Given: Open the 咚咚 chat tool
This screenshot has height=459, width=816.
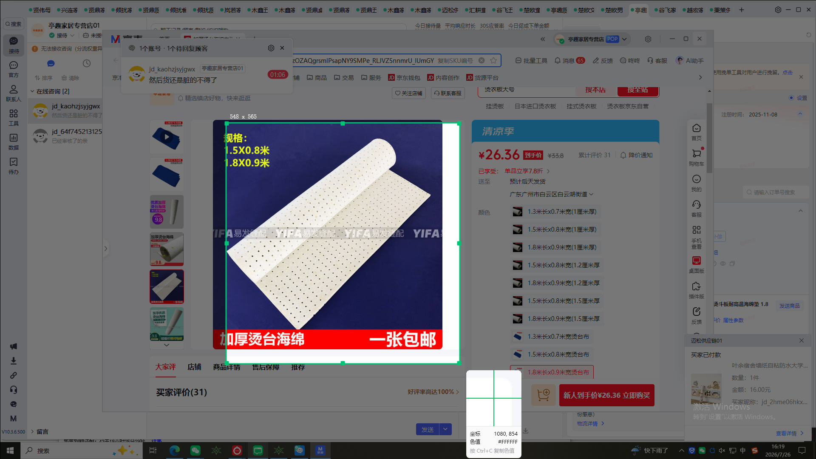Looking at the screenshot, I should click(630, 61).
